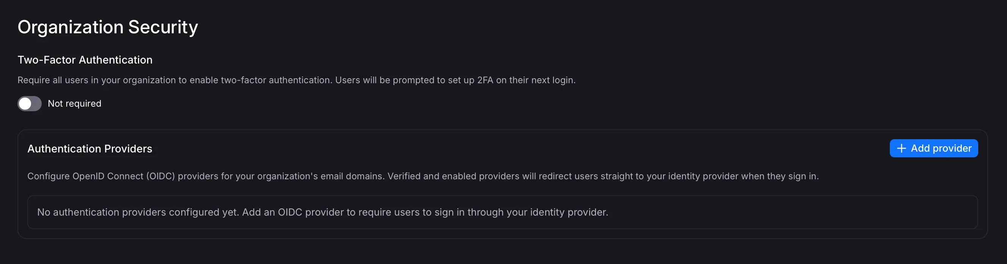Click the word 'Security' in the title

click(x=163, y=27)
